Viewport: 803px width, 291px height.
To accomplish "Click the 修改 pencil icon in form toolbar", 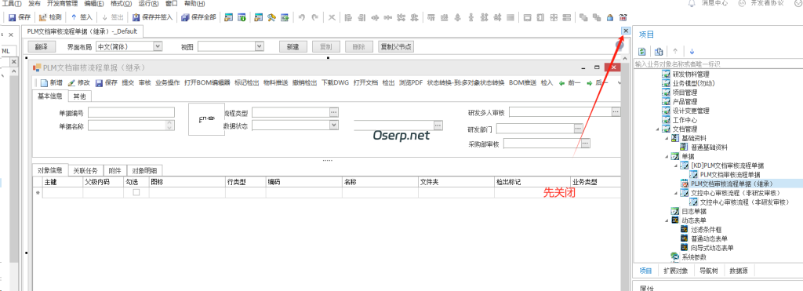I will (71, 82).
